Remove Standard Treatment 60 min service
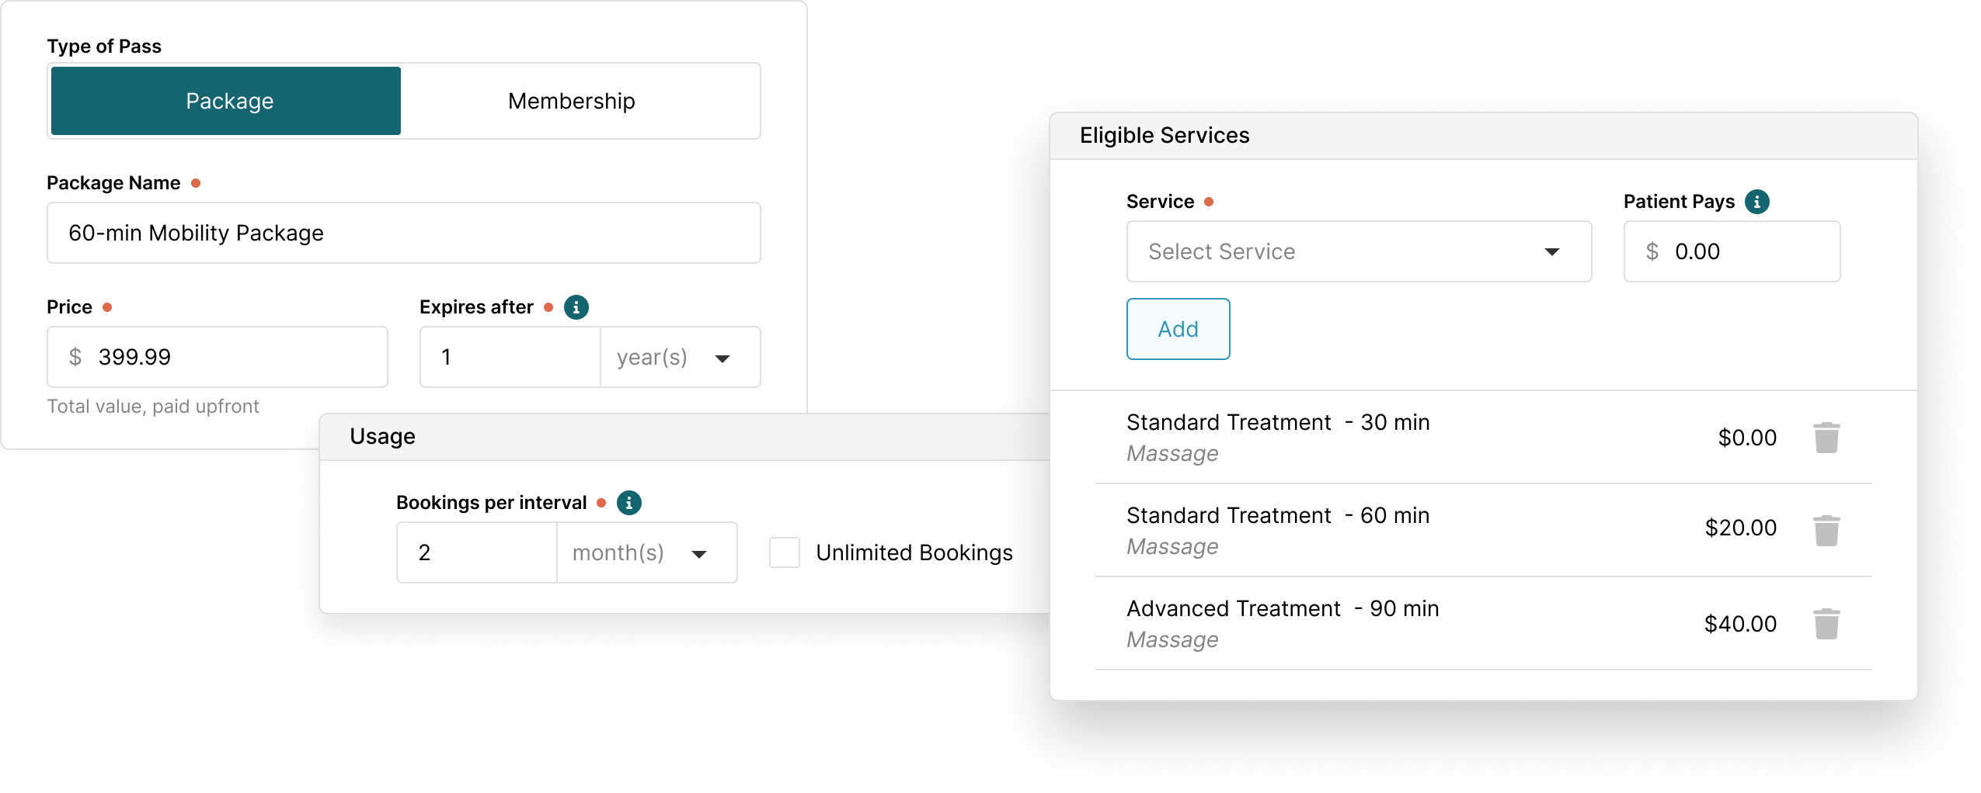The image size is (1981, 793). (x=1826, y=530)
